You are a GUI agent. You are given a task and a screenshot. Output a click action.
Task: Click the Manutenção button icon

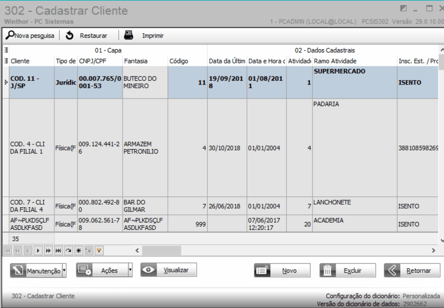[x=18, y=270]
